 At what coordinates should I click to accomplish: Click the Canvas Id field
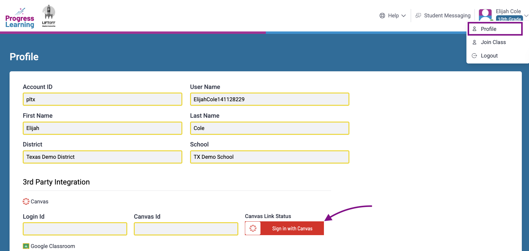click(186, 229)
